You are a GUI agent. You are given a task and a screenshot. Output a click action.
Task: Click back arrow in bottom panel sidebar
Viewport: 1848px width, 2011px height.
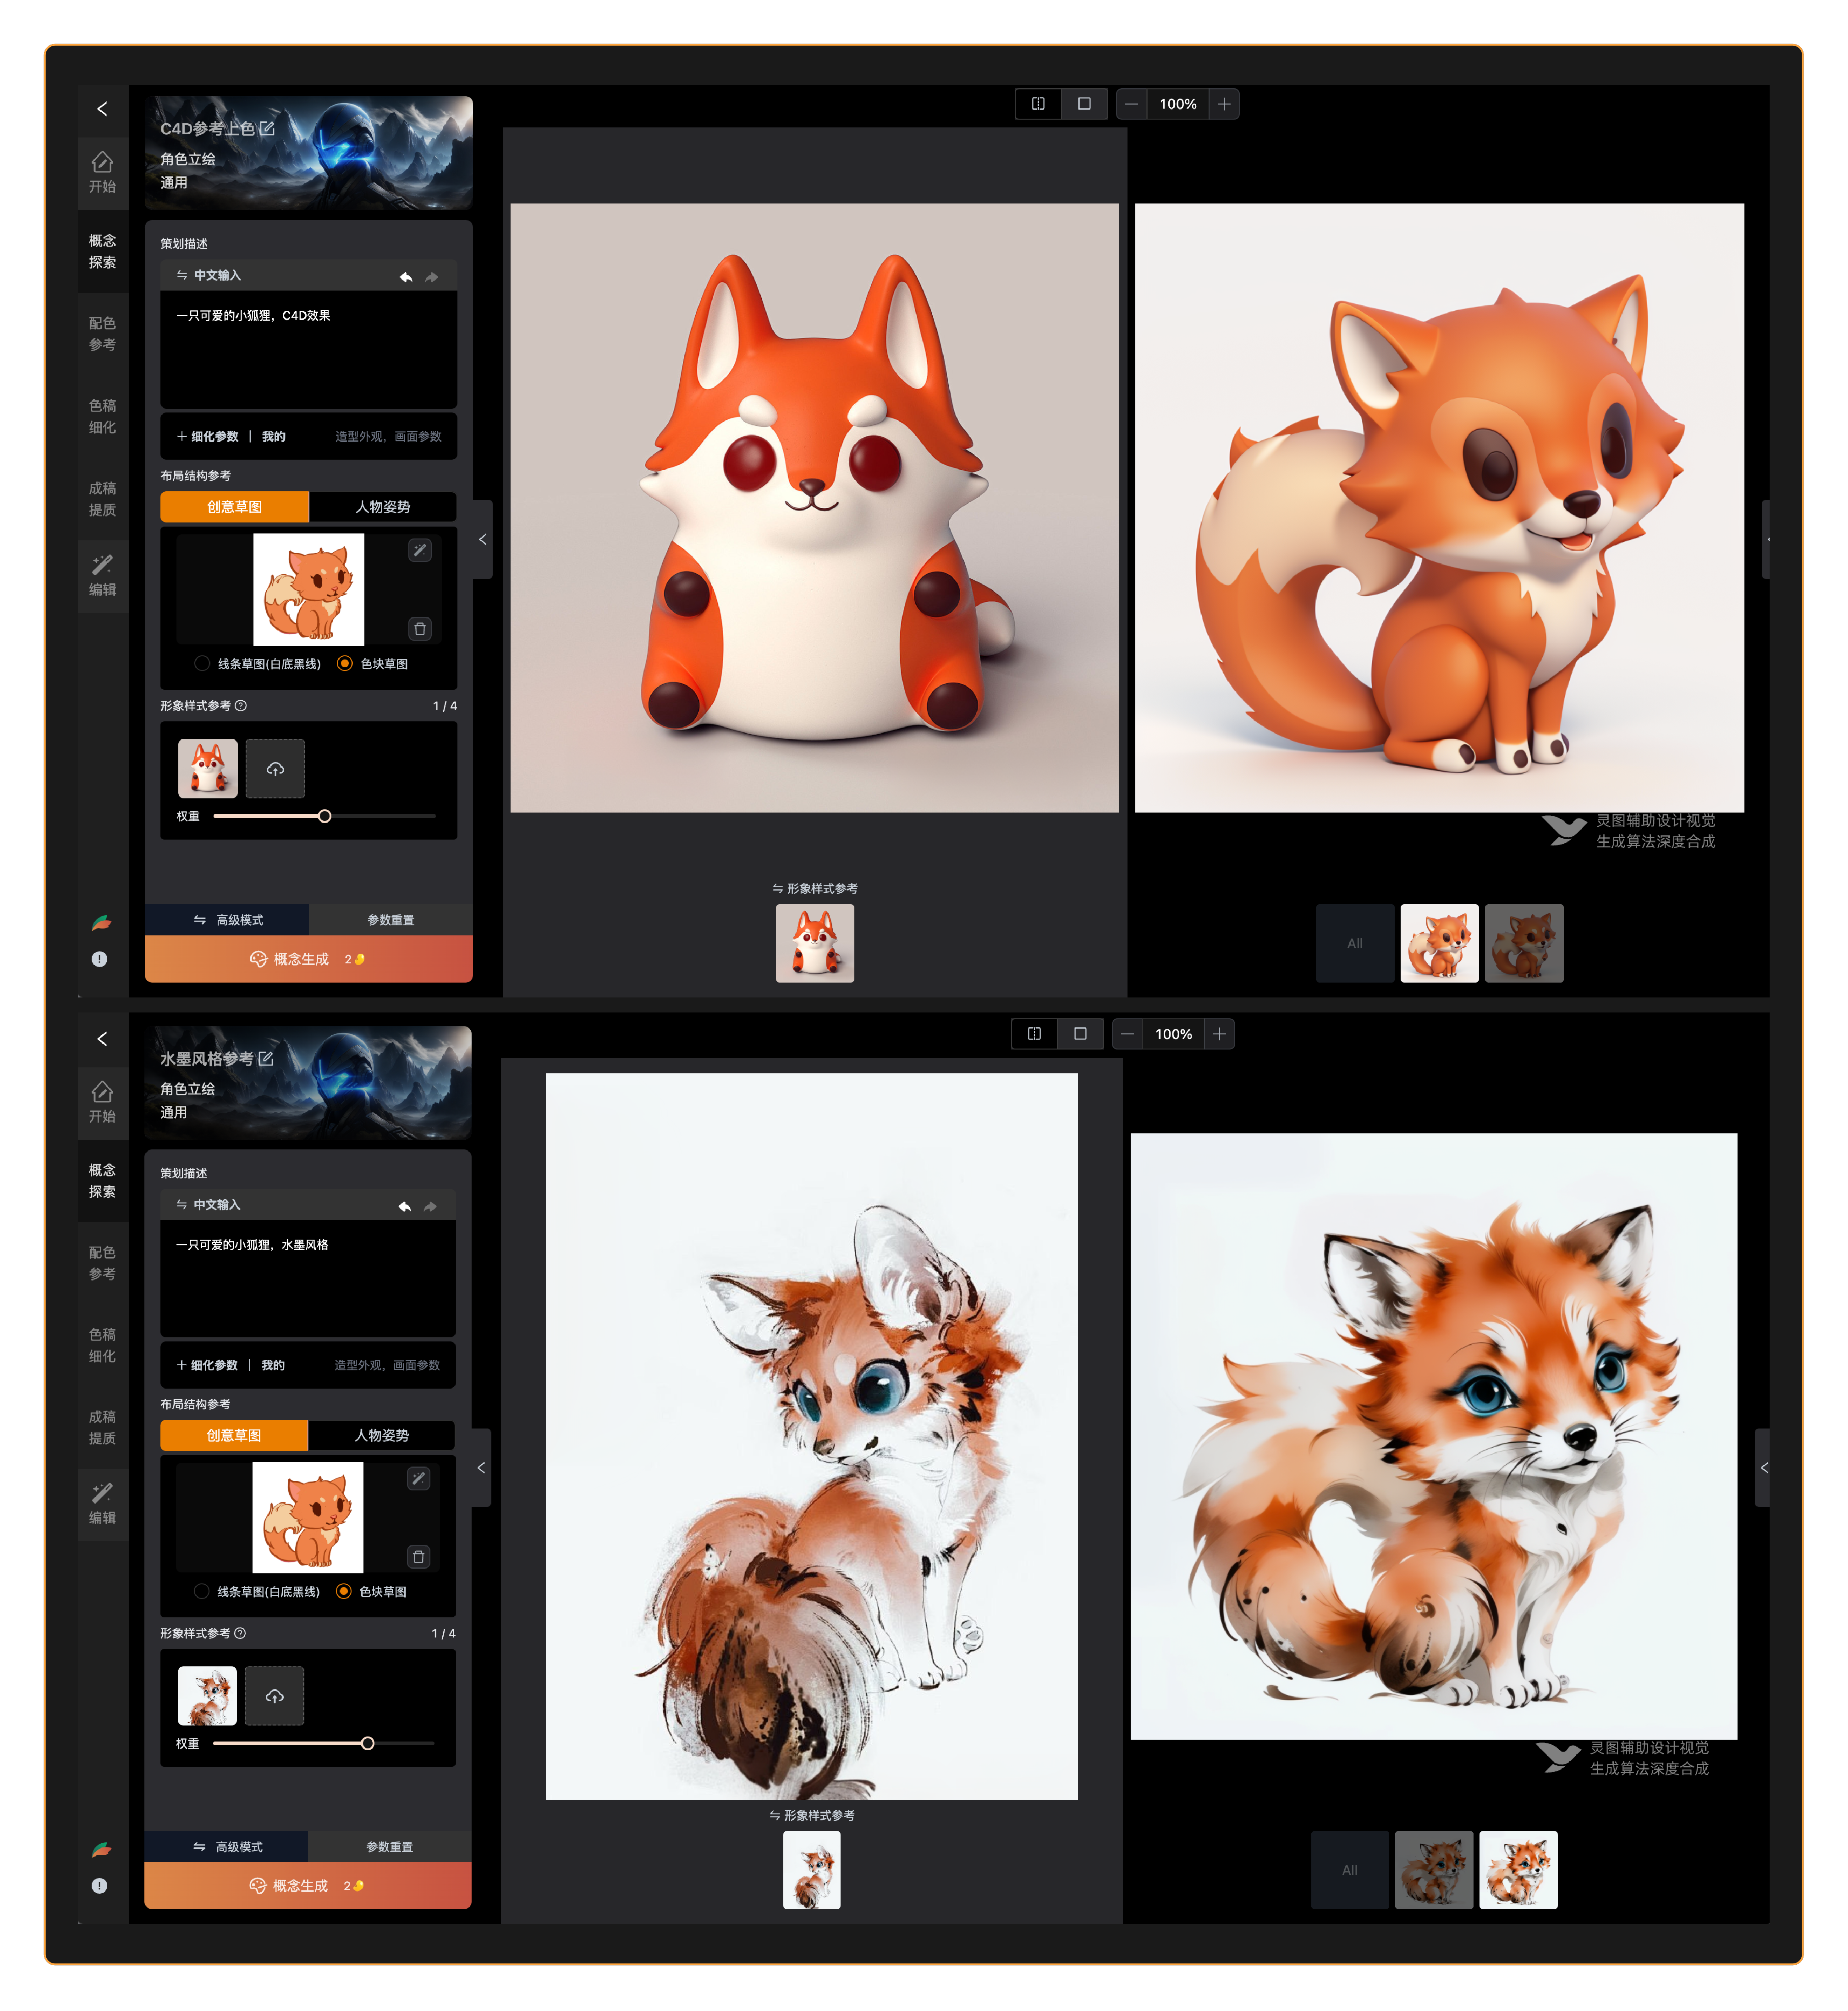click(102, 1039)
